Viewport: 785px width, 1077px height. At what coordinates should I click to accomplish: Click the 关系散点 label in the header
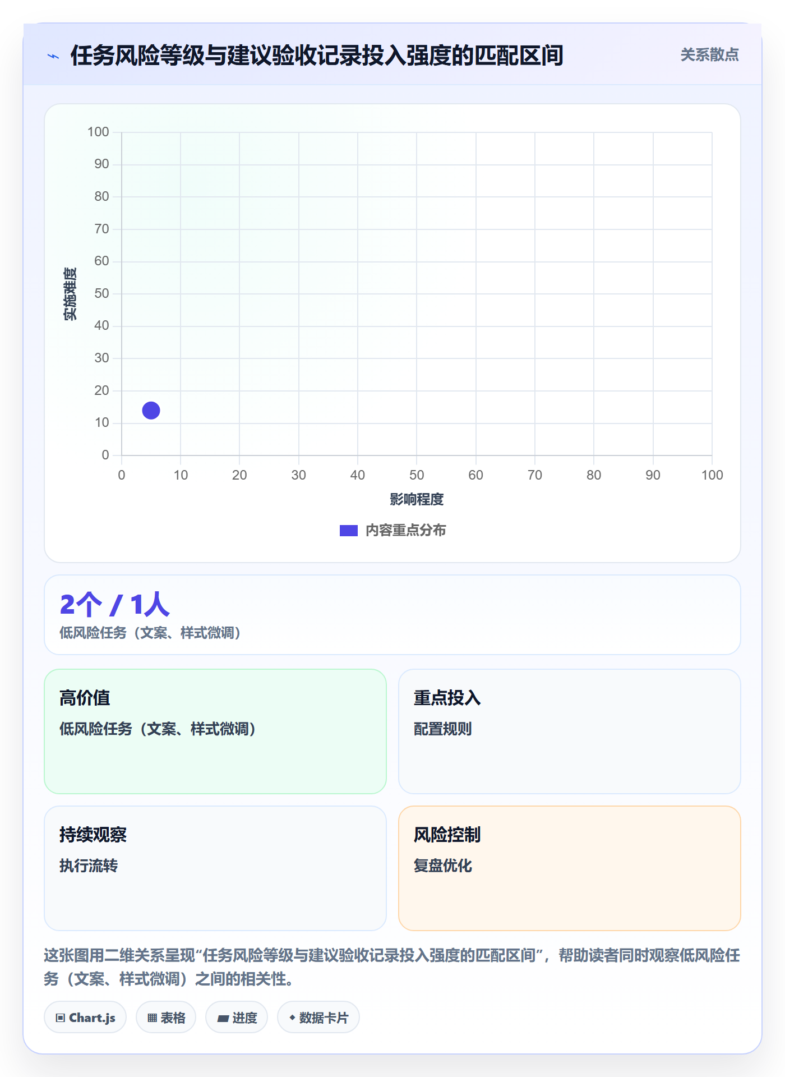[x=709, y=55]
